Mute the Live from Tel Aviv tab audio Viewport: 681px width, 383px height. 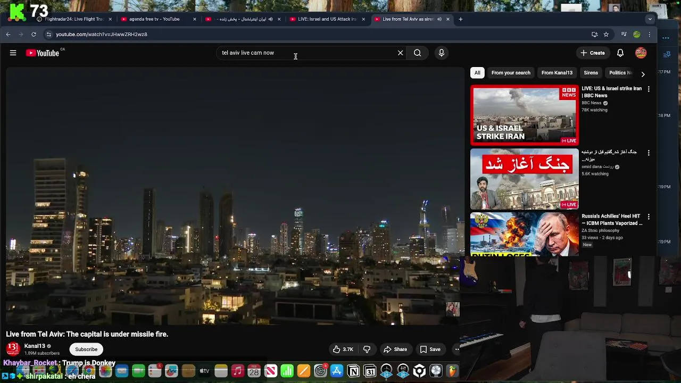tap(439, 19)
